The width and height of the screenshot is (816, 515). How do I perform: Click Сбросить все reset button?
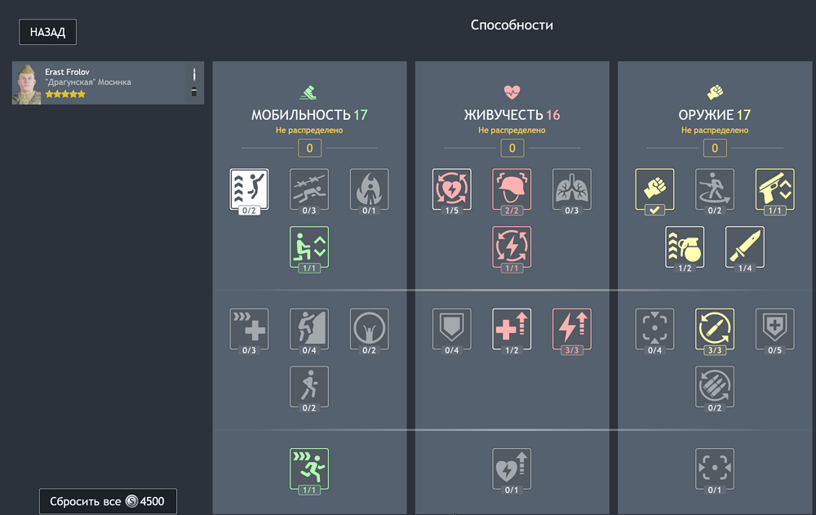pos(109,501)
